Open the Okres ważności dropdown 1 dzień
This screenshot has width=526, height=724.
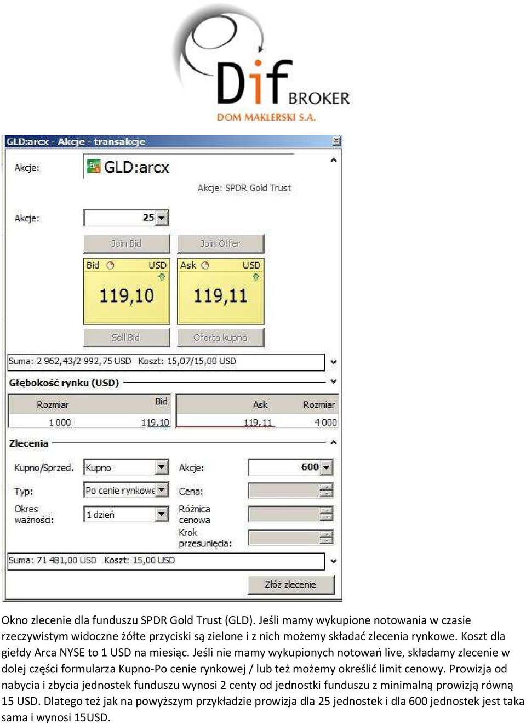(162, 514)
